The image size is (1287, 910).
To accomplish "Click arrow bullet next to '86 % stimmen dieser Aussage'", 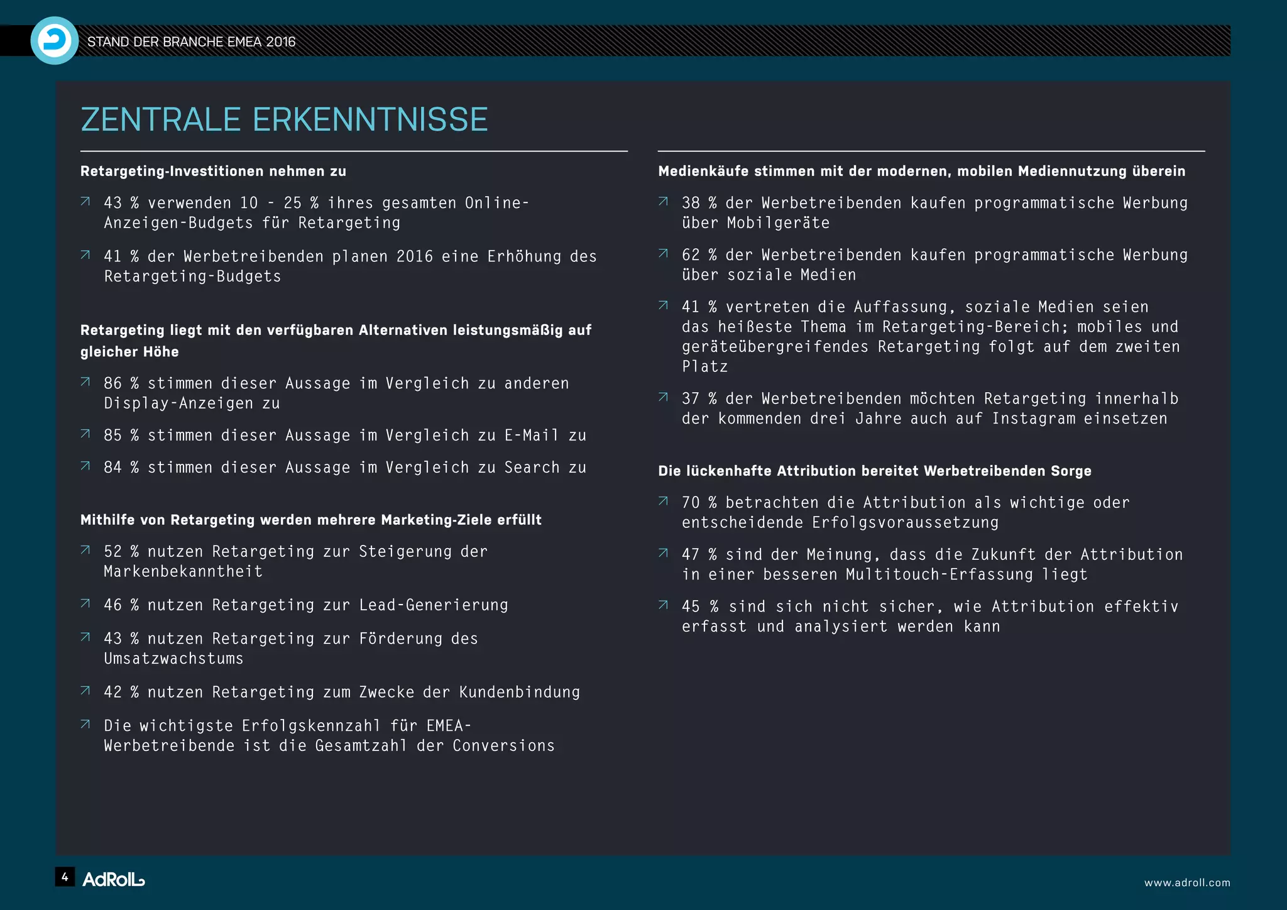I will [85, 382].
